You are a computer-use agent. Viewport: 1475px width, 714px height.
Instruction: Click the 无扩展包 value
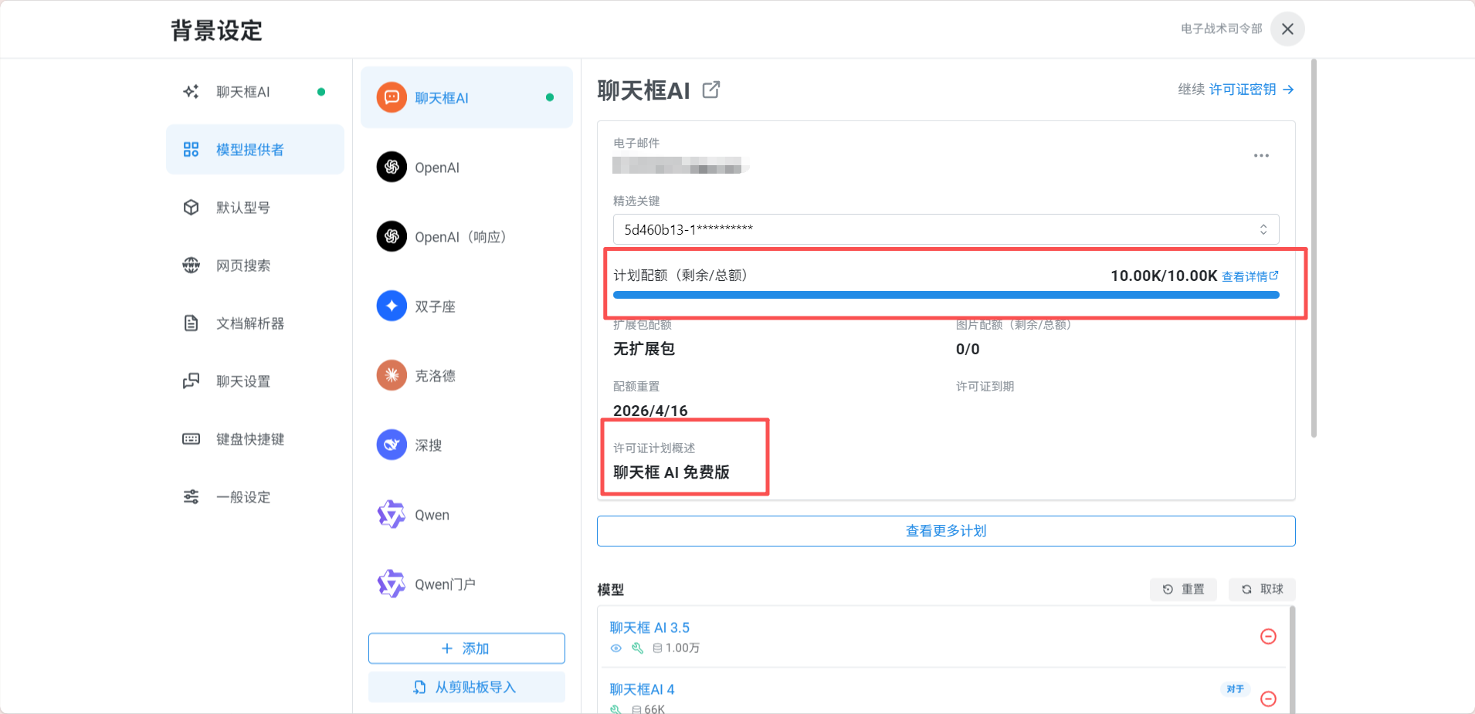[x=644, y=349]
